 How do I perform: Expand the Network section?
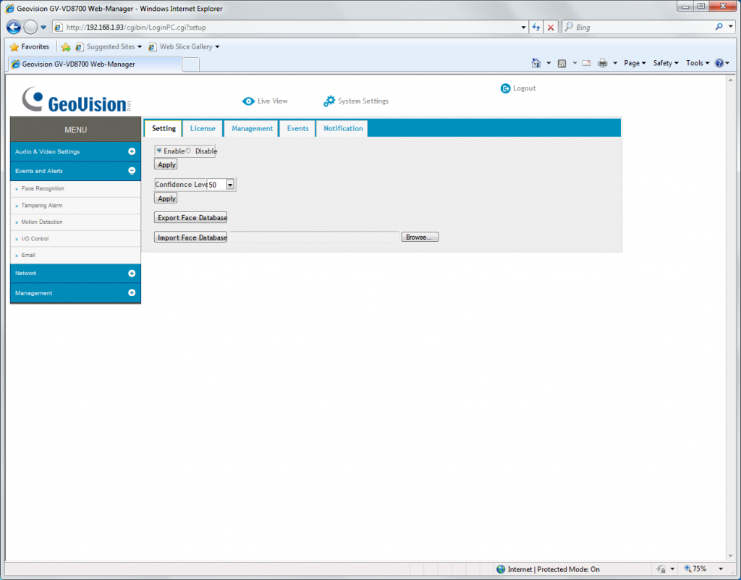pos(132,273)
